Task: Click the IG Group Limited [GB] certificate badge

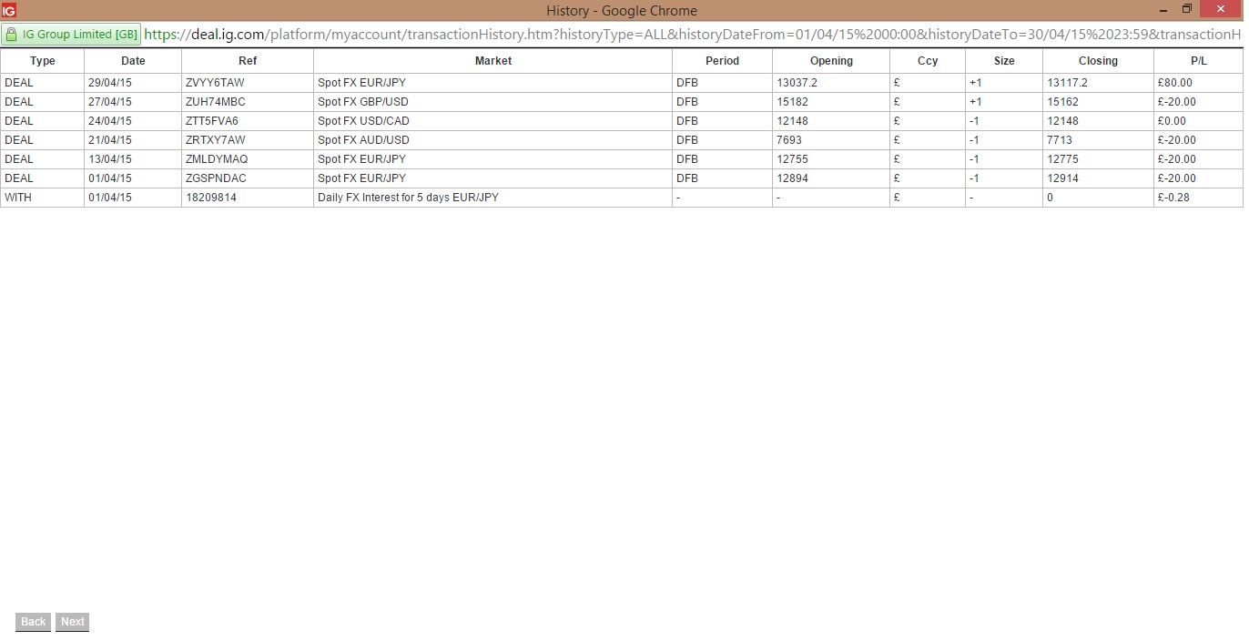Action: click(x=71, y=35)
